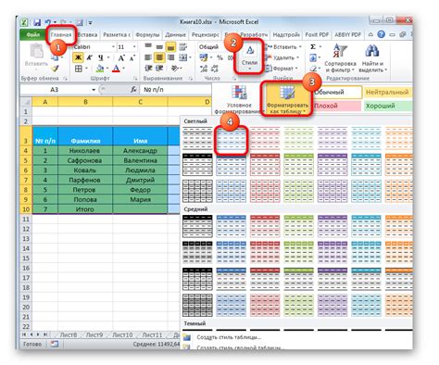Viewport: 439px width, 365px height.
Task: Undo the last action
Action: [x=48, y=22]
